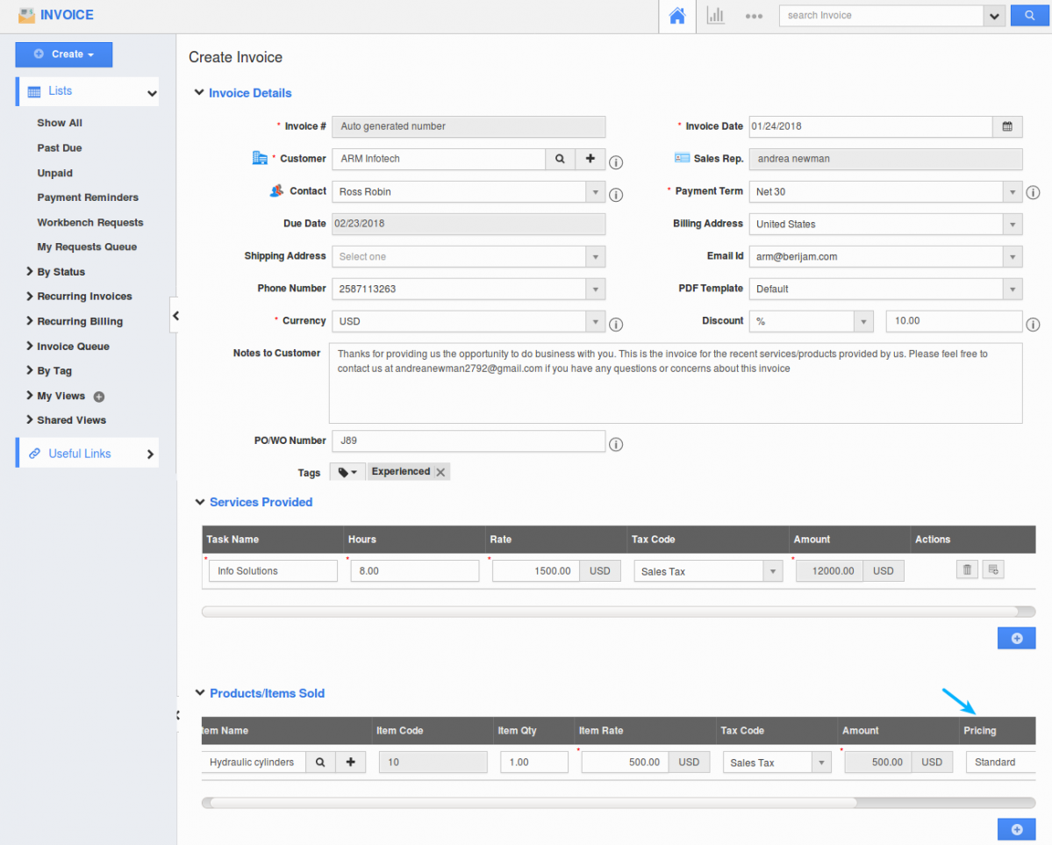This screenshot has height=845, width=1052.
Task: Add a new view with plus icon
Action: pos(98,397)
